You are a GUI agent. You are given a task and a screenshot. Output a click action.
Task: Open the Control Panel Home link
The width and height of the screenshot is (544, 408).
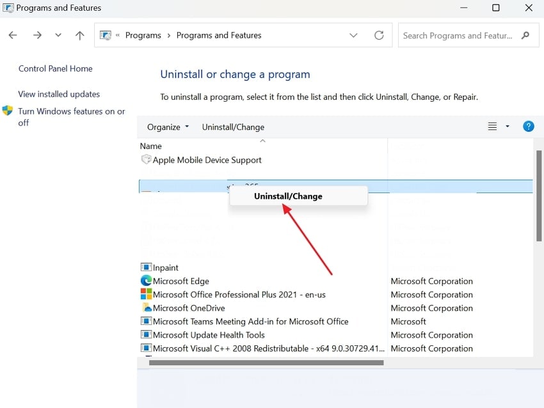pos(56,68)
